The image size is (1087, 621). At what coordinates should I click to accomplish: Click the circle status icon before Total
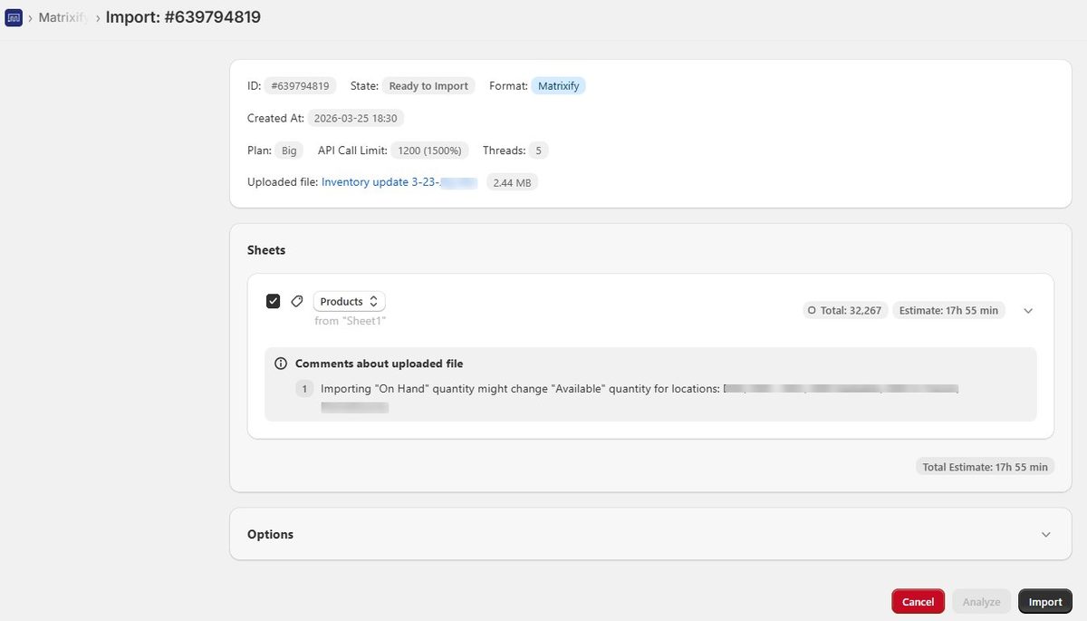(x=812, y=310)
